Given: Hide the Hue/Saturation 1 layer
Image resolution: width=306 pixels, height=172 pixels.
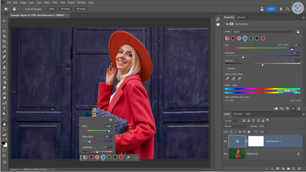Looking at the screenshot, I should 226,141.
